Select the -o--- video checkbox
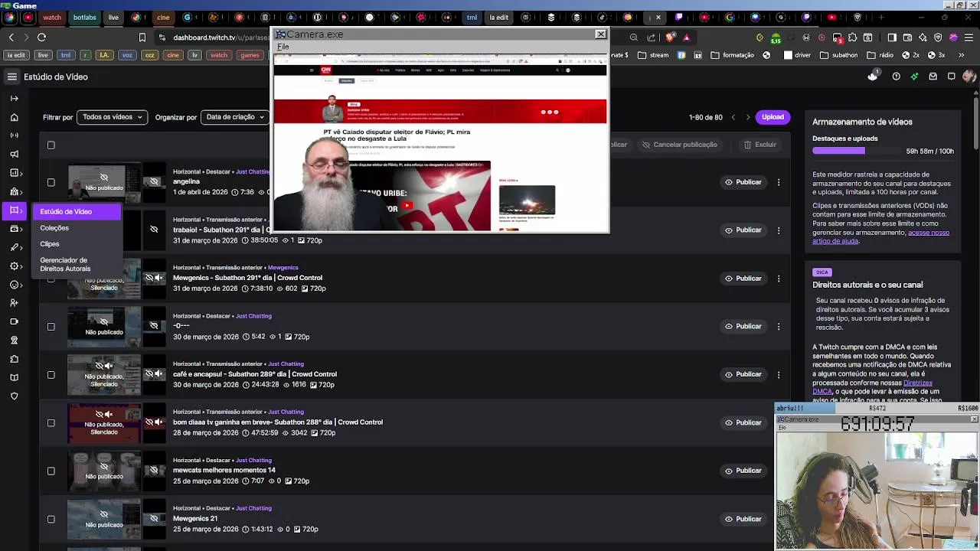The width and height of the screenshot is (980, 551). point(51,327)
